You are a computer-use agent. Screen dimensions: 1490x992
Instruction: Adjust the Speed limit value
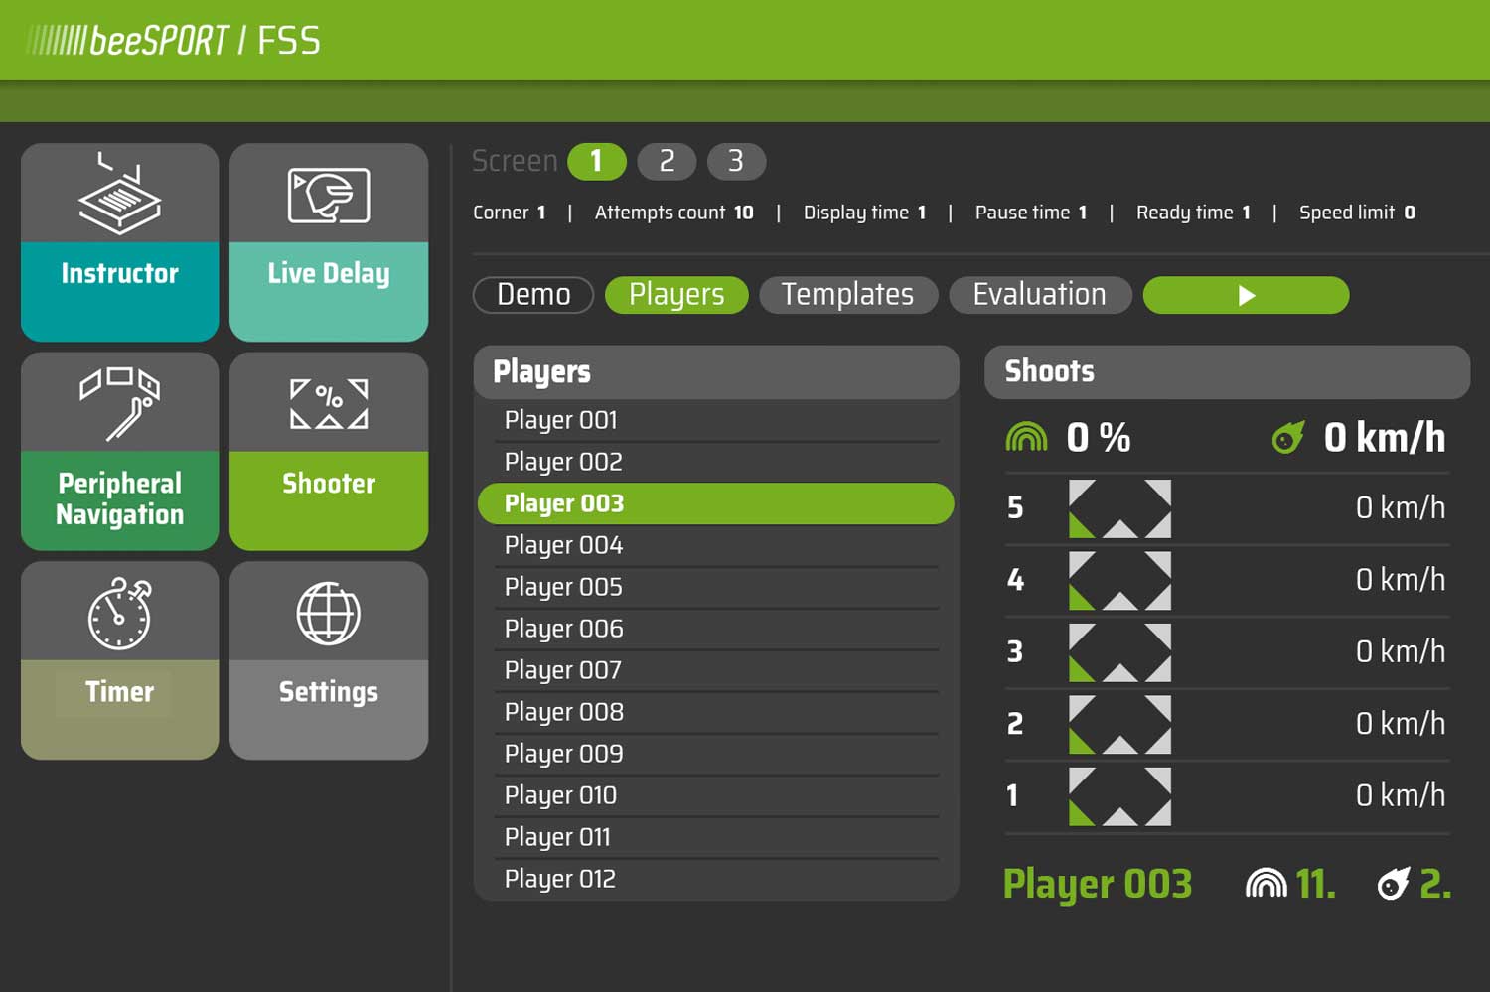click(1356, 213)
